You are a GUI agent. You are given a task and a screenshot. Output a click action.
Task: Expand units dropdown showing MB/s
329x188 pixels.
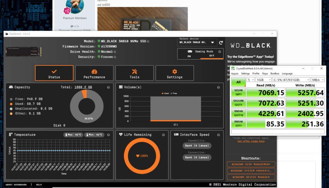coord(318,80)
